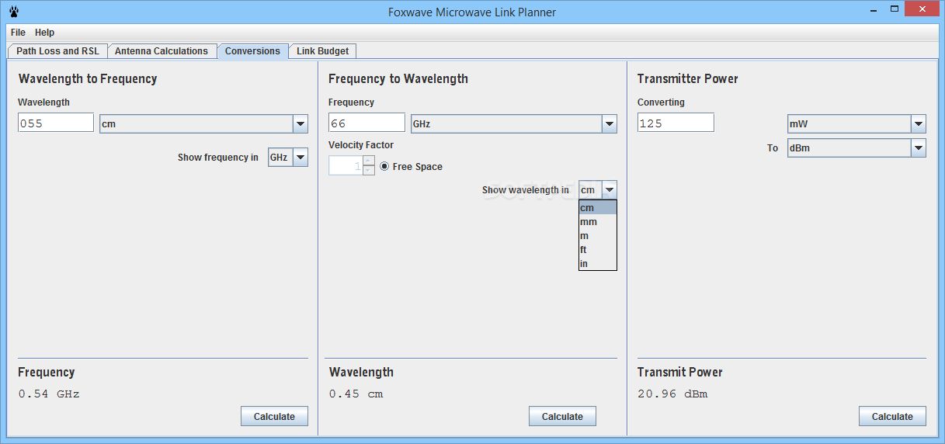Viewport: 945px width, 444px height.
Task: Click the 0.45 cm wavelength result
Action: (356, 394)
